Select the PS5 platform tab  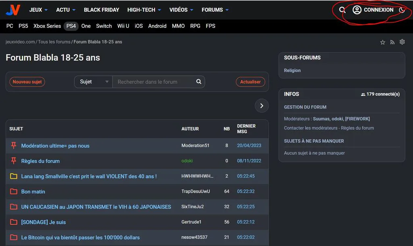pyautogui.click(x=23, y=26)
